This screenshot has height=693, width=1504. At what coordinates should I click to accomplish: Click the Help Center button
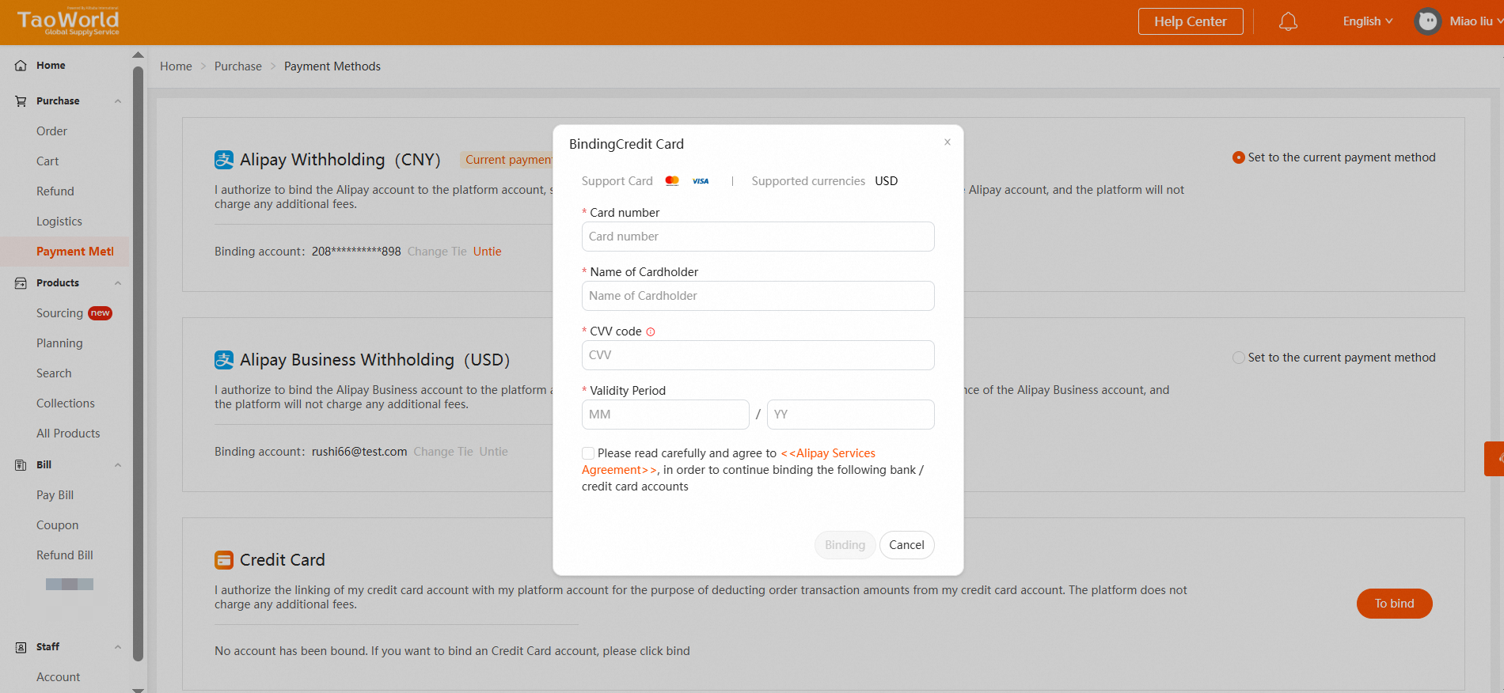point(1191,21)
